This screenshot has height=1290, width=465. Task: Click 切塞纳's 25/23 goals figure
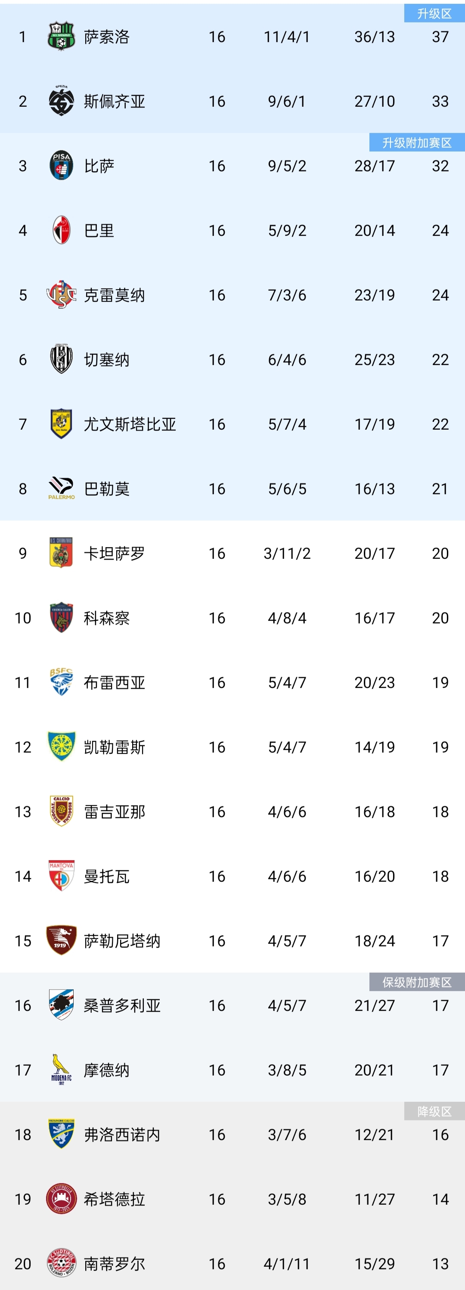[375, 360]
